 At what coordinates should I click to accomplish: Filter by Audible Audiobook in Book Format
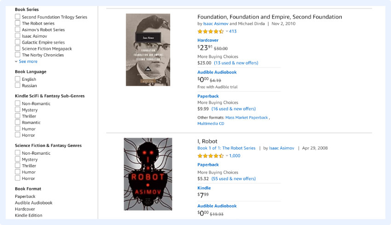[34, 202]
